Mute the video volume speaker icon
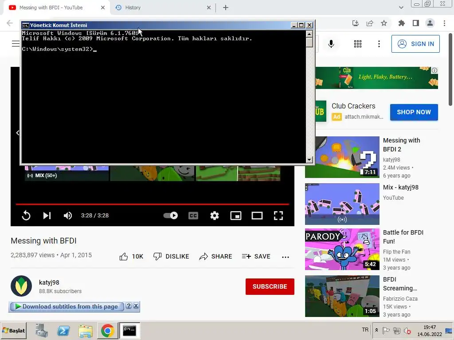 (68, 216)
